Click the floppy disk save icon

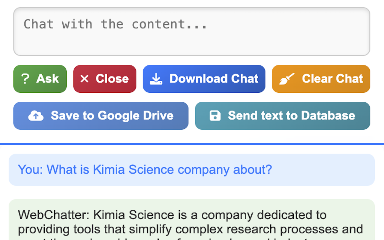tap(215, 116)
